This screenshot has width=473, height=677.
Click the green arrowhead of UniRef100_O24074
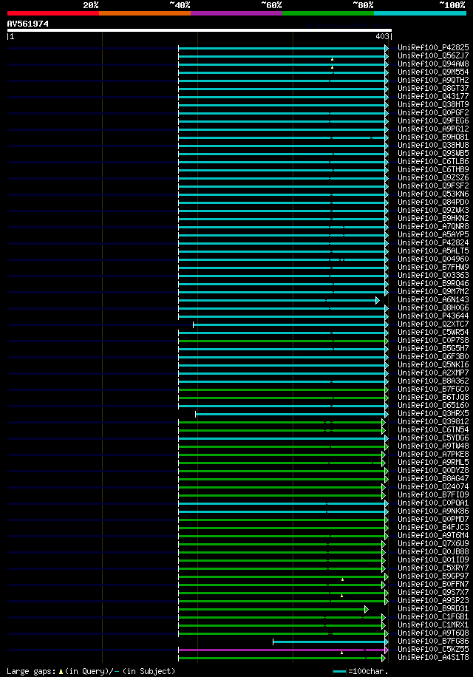coord(384,487)
